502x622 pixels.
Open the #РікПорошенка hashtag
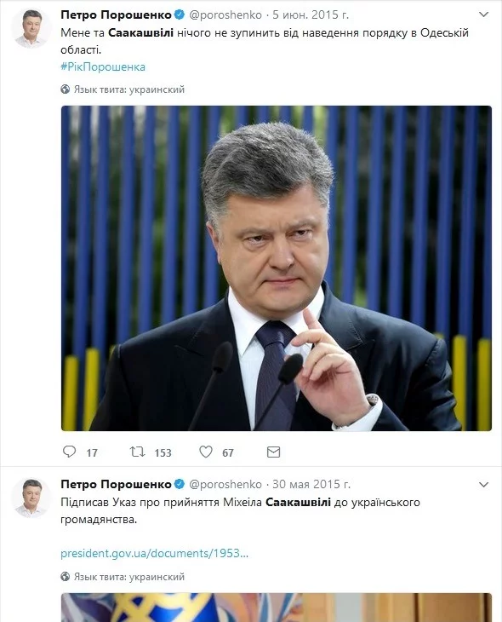[x=103, y=66]
